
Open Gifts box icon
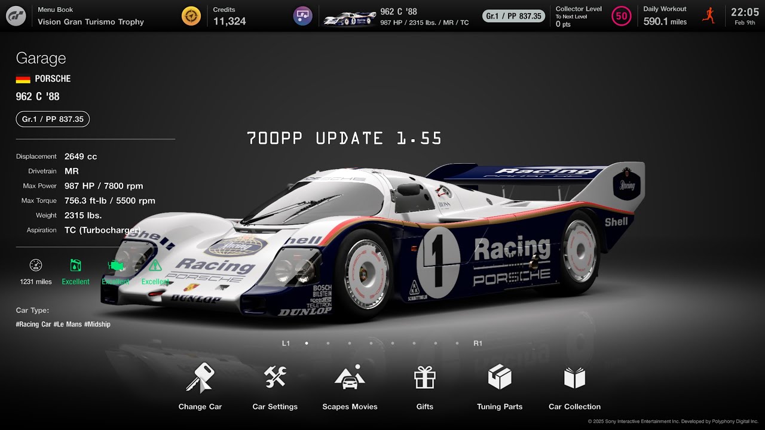[425, 377]
